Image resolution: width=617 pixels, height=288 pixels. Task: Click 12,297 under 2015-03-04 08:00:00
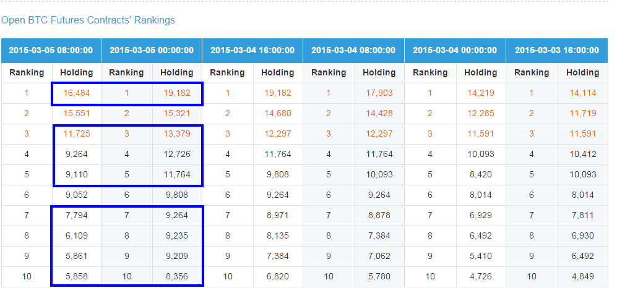379,134
